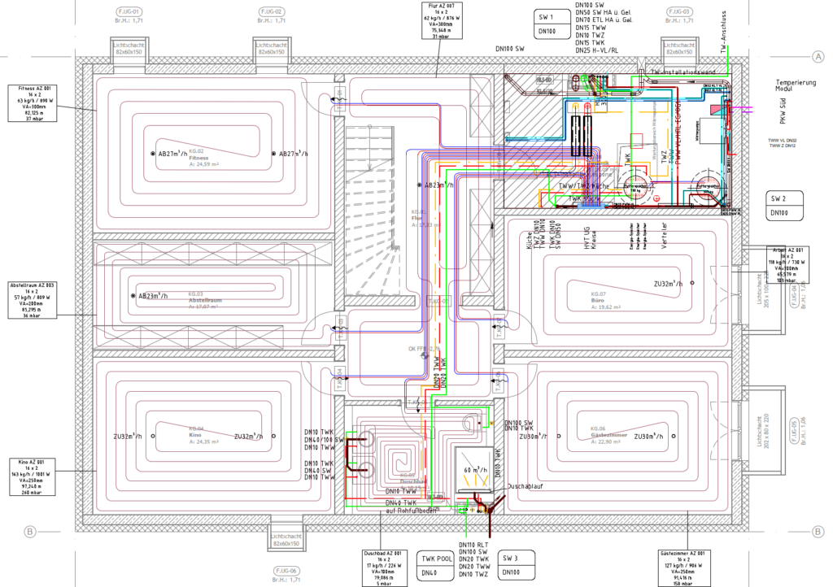
Task: Click the SW 2 DN100 tag
Action: [x=784, y=206]
